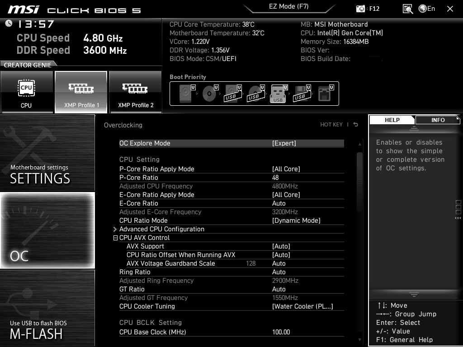Viewport: 463px width, 347px height.
Task: Click the help panel top grip handle
Action: (x=414, y=128)
